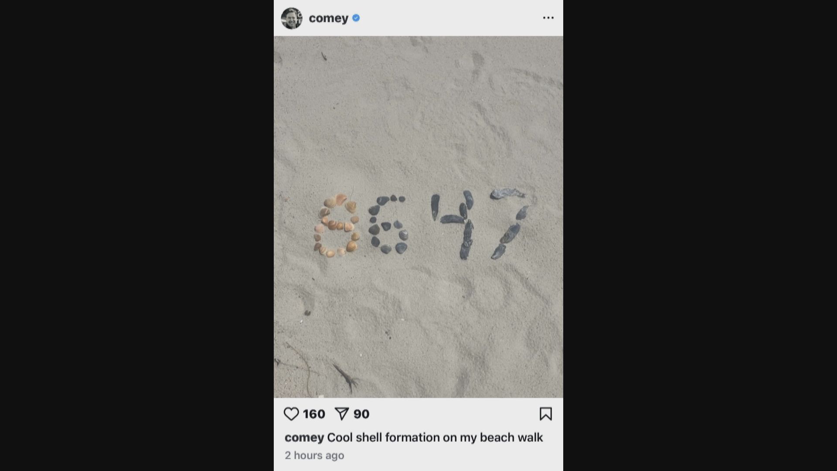View the 90 shares count
This screenshot has height=471, width=837.
point(361,414)
